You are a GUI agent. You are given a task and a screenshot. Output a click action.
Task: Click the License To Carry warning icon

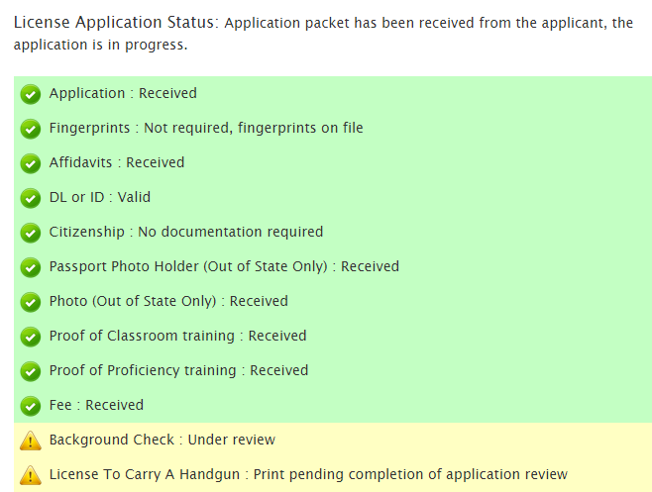point(31,475)
